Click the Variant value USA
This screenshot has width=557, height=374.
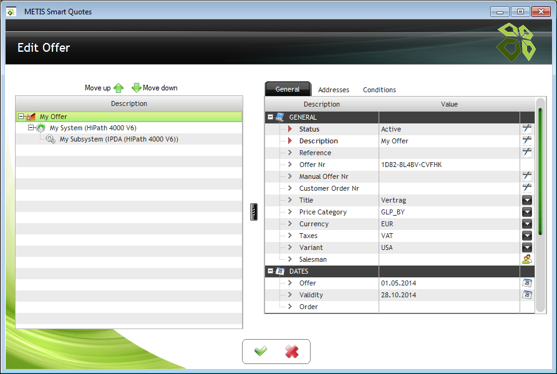point(387,247)
